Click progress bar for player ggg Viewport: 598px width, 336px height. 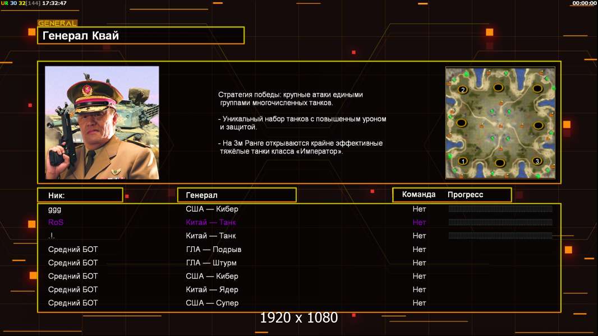click(500, 209)
